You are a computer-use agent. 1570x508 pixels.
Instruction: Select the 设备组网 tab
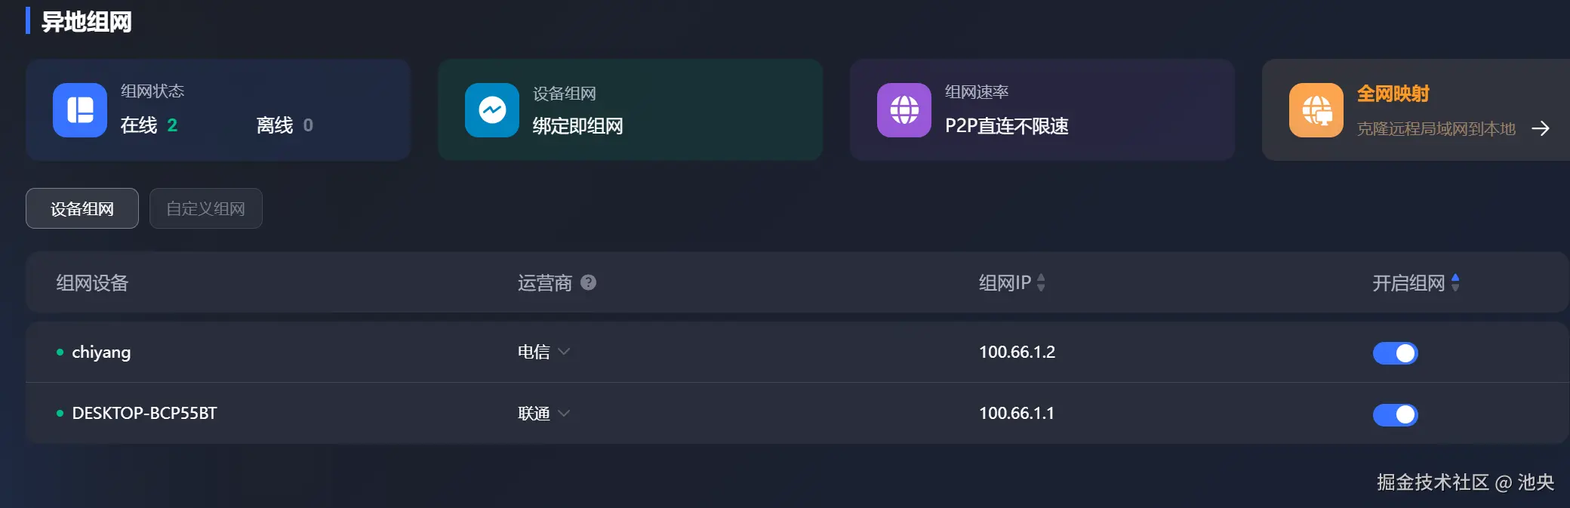[82, 208]
